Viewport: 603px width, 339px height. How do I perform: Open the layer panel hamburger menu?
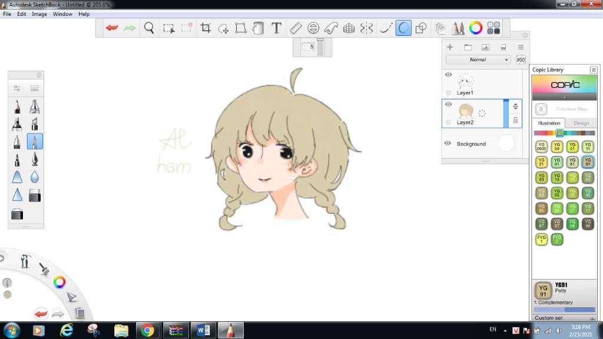521,47
